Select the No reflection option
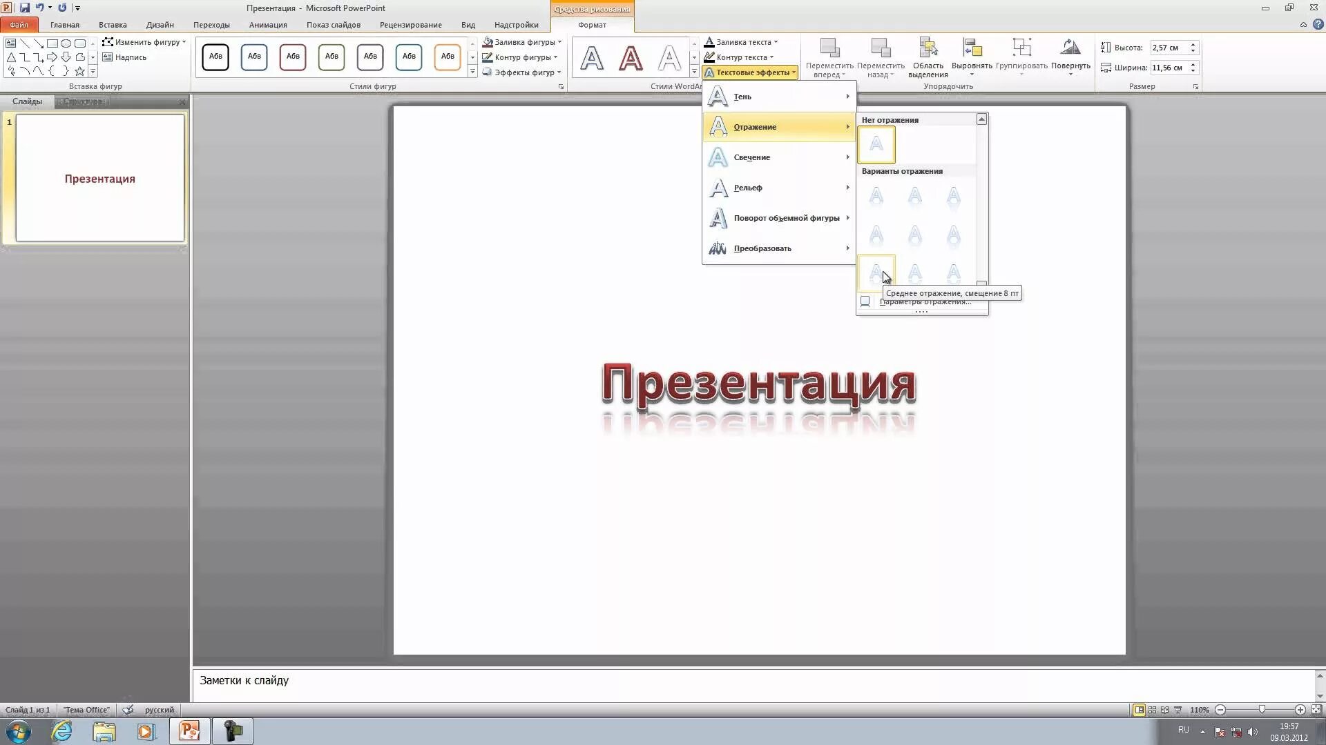 [x=876, y=145]
